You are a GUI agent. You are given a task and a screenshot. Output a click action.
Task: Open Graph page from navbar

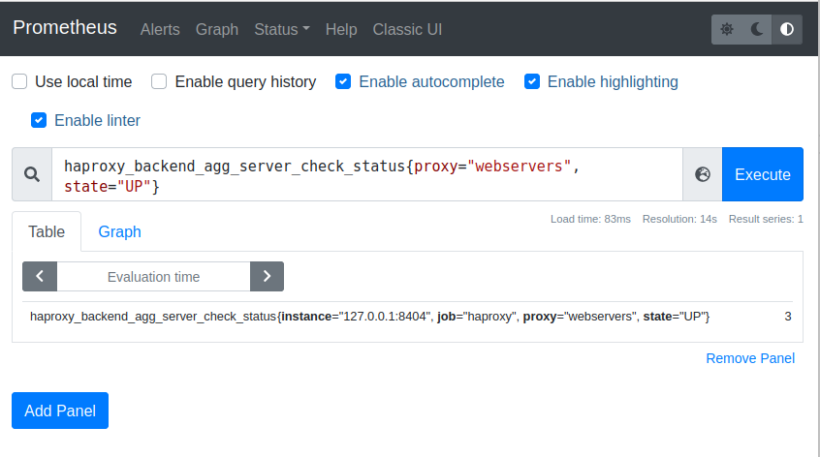click(217, 29)
